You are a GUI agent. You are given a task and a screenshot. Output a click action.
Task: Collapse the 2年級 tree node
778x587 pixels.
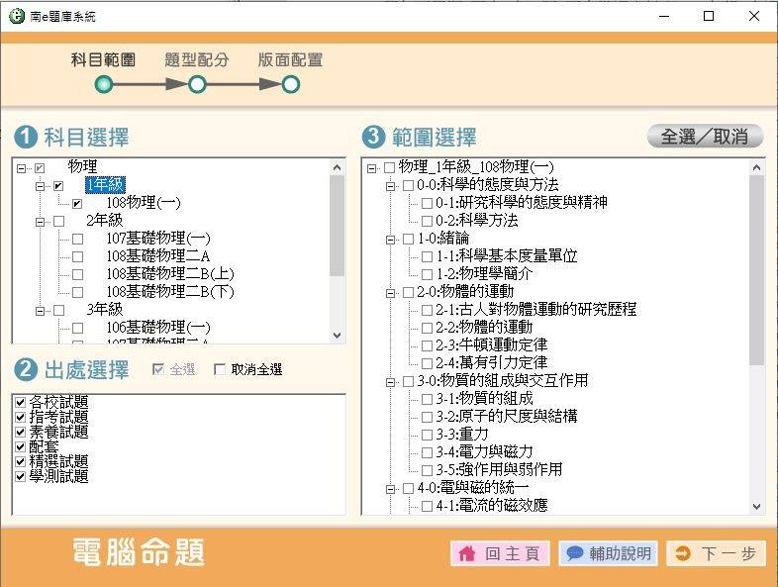point(40,222)
